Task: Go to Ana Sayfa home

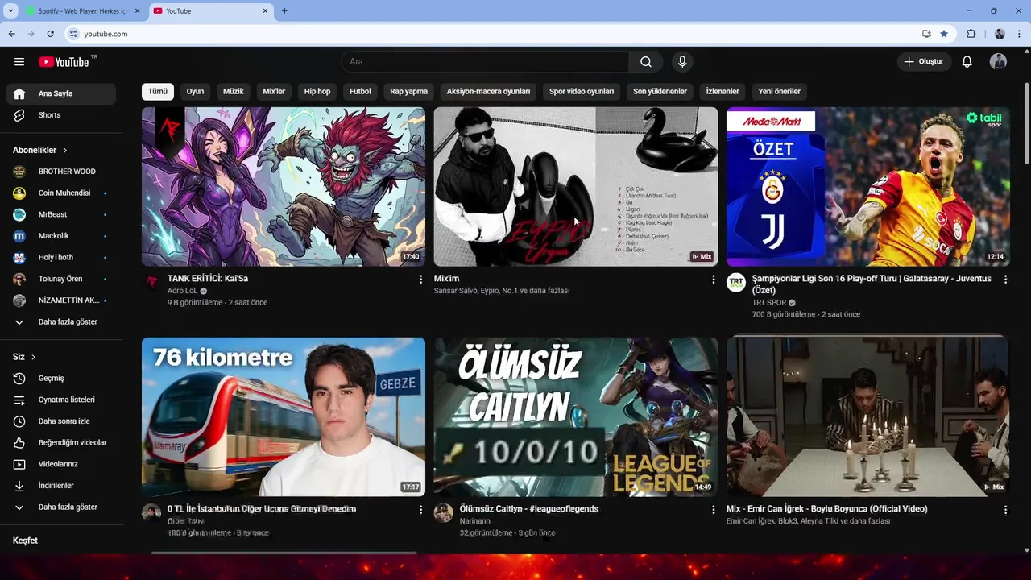Action: [x=61, y=93]
